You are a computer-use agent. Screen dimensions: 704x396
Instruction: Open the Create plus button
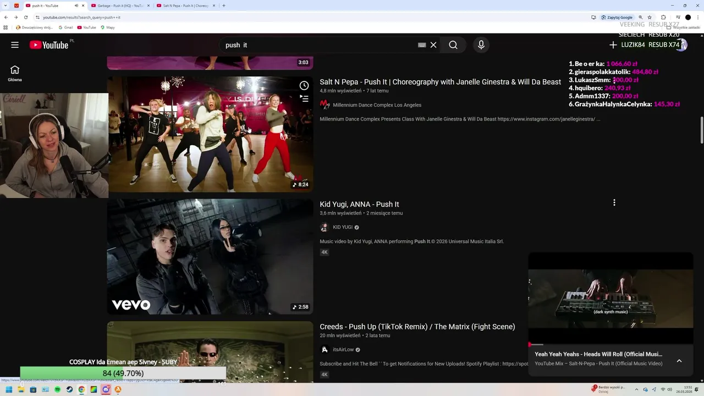pyautogui.click(x=613, y=45)
